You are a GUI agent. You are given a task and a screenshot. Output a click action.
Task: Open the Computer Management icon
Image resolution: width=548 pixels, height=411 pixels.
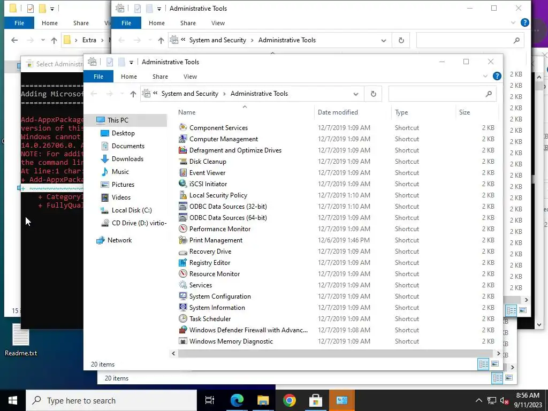183,139
